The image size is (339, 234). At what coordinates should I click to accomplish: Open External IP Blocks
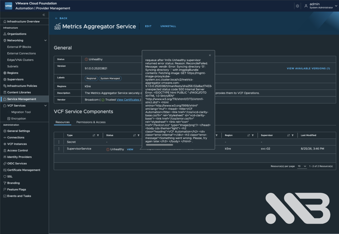click(19, 47)
